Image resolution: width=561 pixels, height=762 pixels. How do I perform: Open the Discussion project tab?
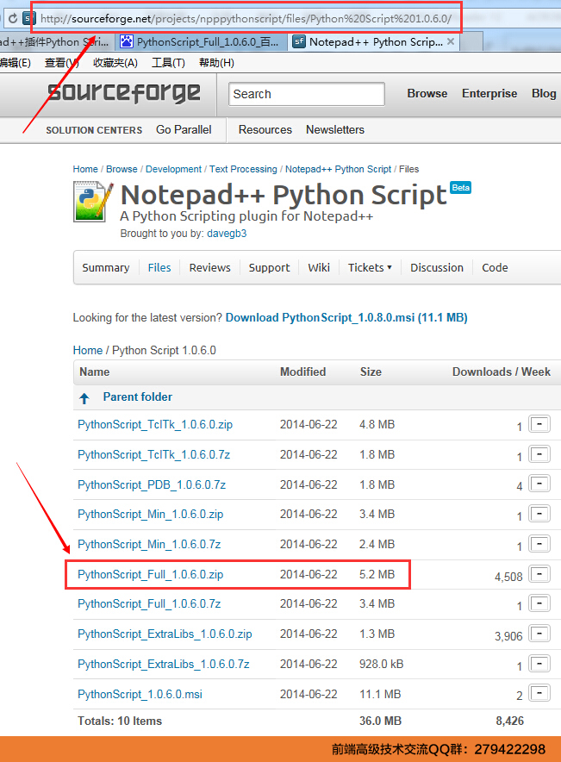pos(437,267)
